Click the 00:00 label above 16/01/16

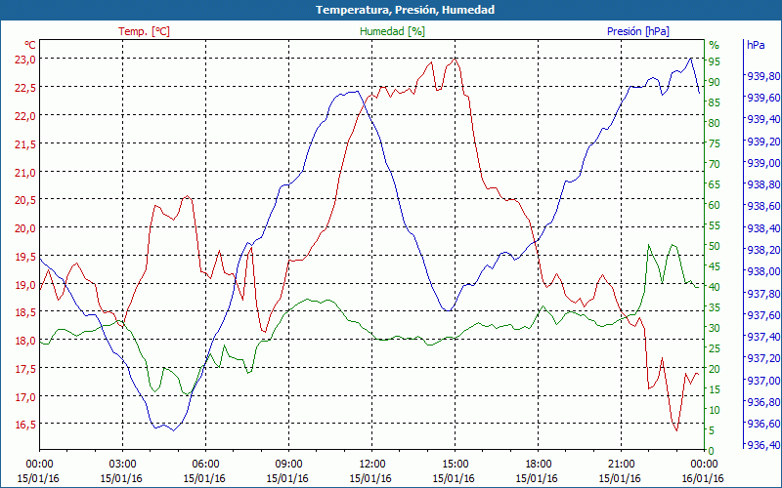coord(703,465)
